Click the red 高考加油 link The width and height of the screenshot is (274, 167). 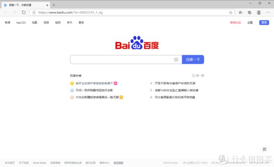[235, 22]
